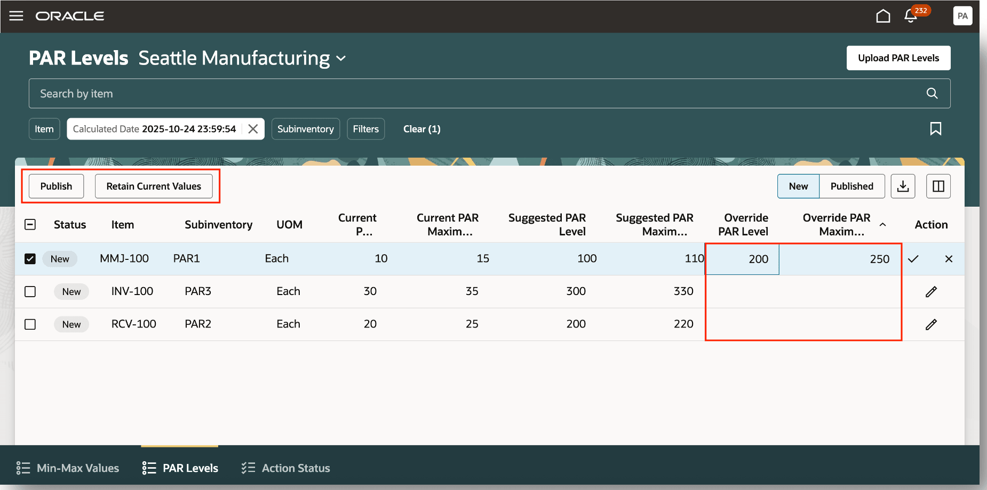The height and width of the screenshot is (490, 987).
Task: Click Upload PAR Levels button
Action: [x=898, y=58]
